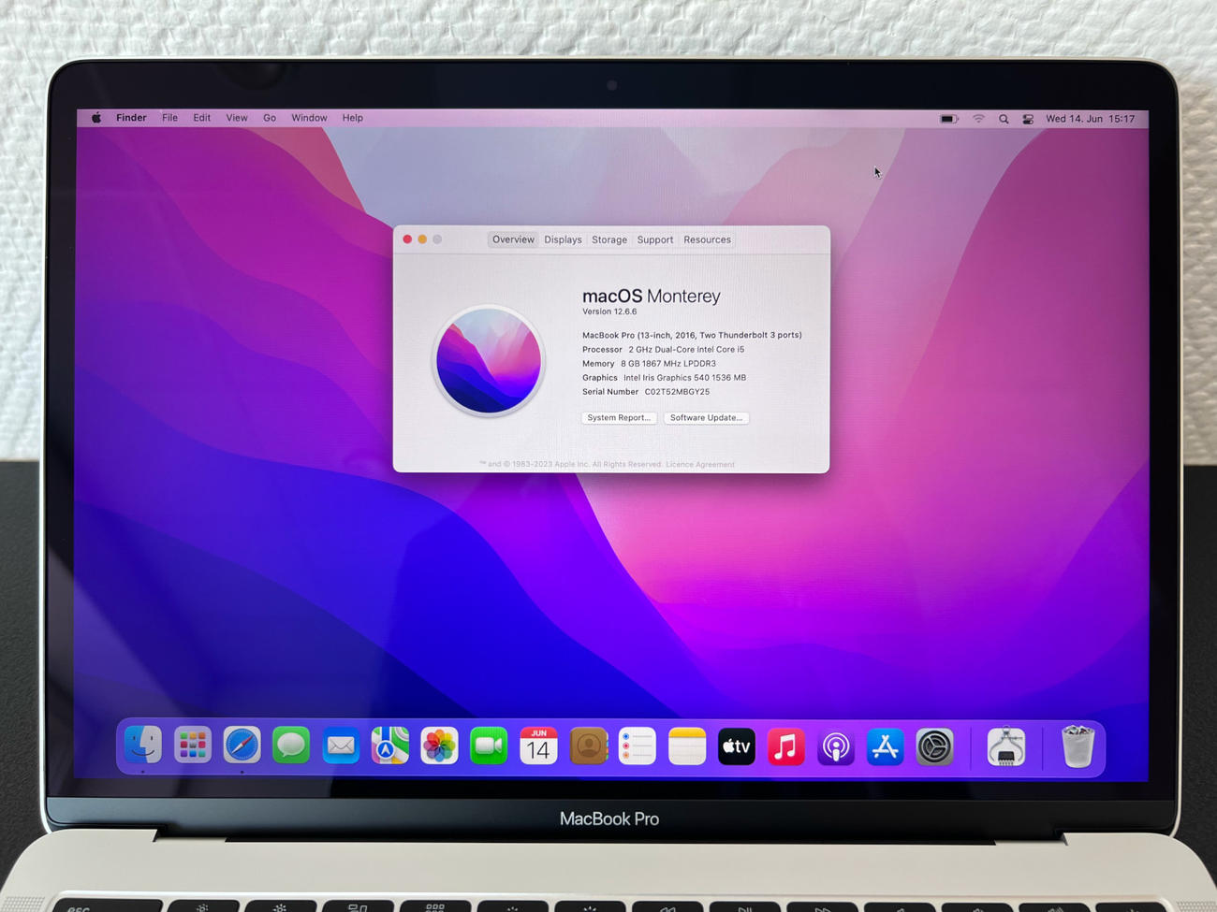The width and height of the screenshot is (1217, 912).
Task: Click the Processor 2 GHz Dual-Core line
Action: pos(664,350)
